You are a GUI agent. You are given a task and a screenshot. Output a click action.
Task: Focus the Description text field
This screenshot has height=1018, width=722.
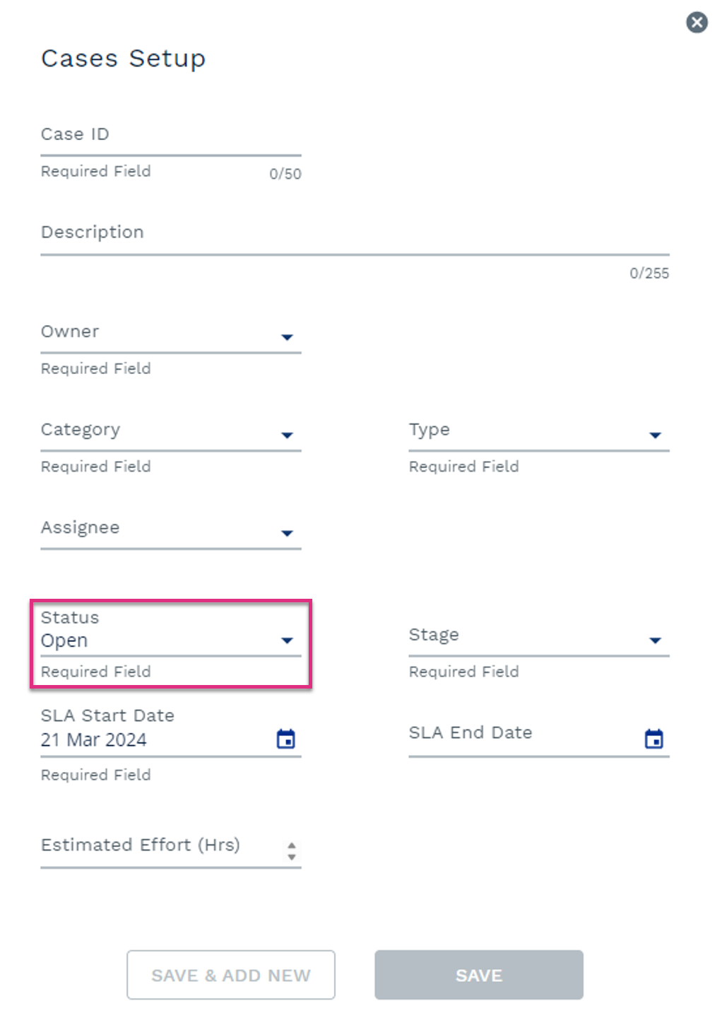point(355,233)
